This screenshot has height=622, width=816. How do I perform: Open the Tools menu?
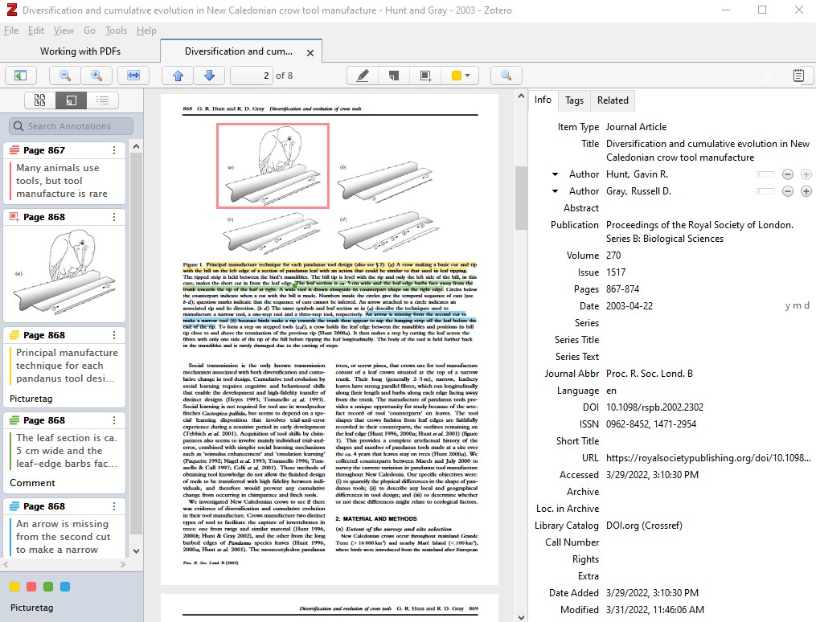coord(116,31)
